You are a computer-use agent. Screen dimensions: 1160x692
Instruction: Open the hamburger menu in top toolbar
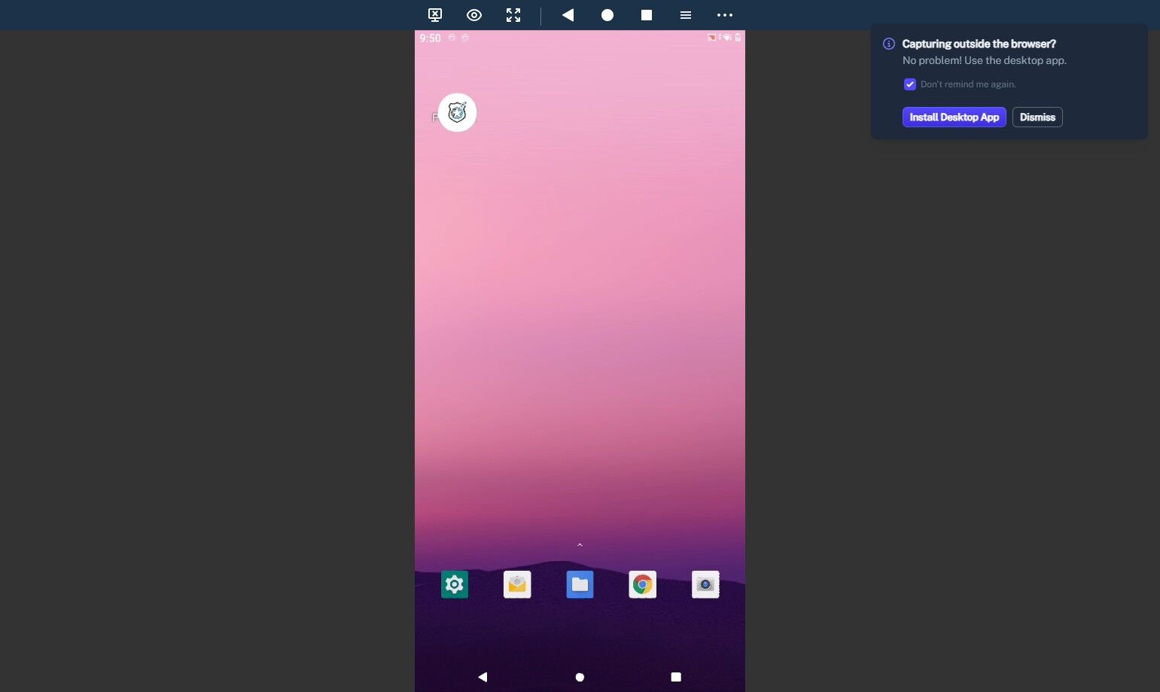(686, 15)
